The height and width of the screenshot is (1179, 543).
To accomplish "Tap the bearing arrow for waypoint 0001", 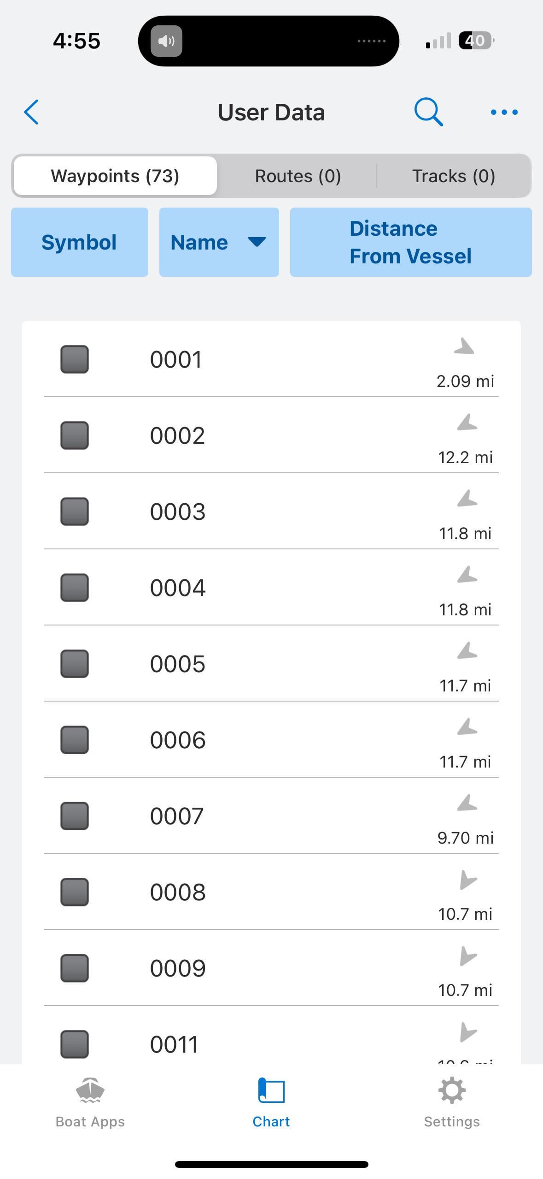I will pyautogui.click(x=464, y=347).
